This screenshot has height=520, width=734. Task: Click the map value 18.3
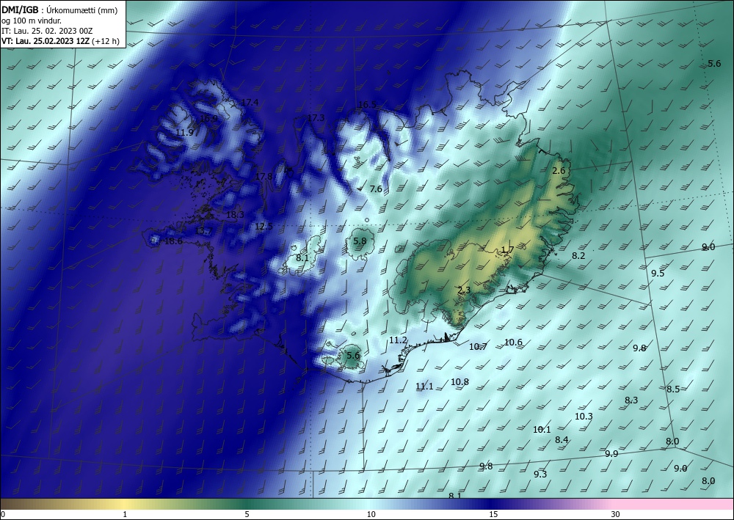pyautogui.click(x=235, y=215)
